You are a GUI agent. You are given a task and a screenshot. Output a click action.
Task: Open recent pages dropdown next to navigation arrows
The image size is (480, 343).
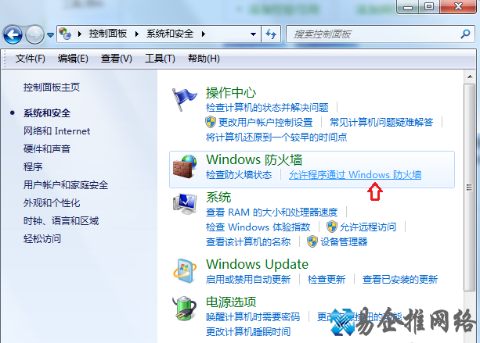point(51,35)
